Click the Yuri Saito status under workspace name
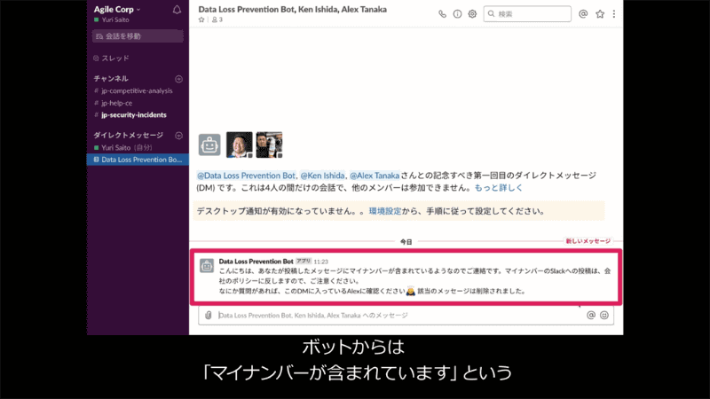Image resolution: width=710 pixels, height=399 pixels. [112, 20]
